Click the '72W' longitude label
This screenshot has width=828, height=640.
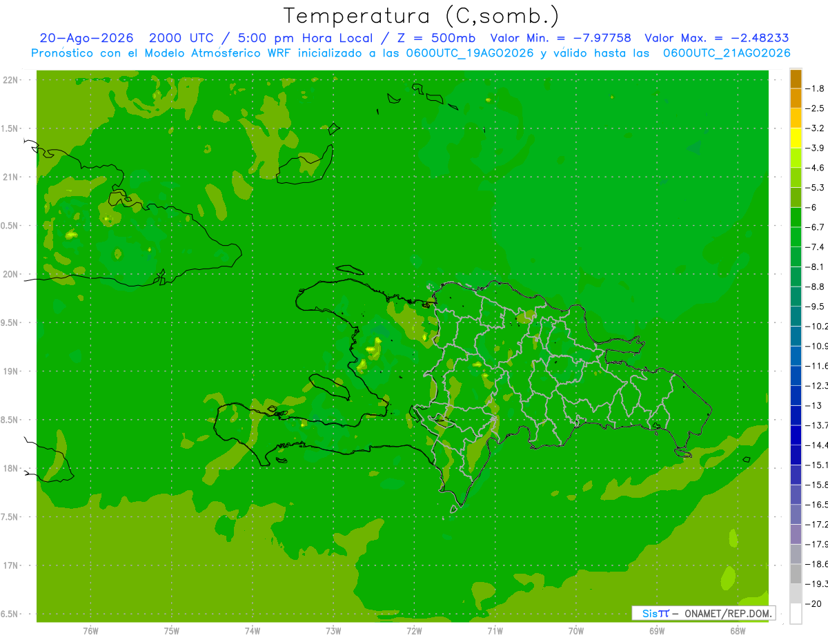pos(414,631)
